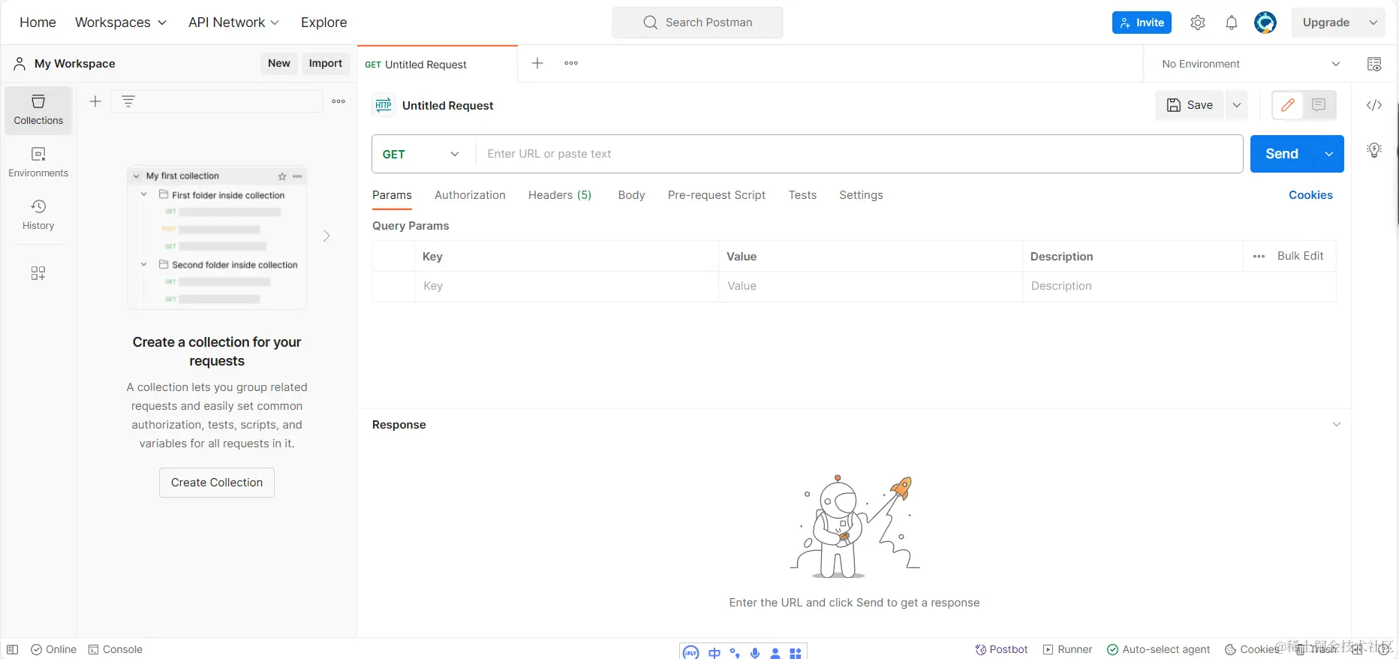Image resolution: width=1399 pixels, height=659 pixels.
Task: Select Collections in the sidebar
Action: tap(38, 110)
